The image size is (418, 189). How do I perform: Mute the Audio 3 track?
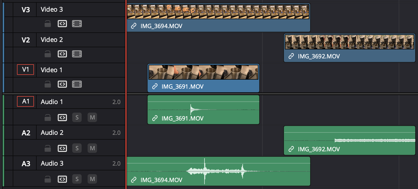click(92, 179)
